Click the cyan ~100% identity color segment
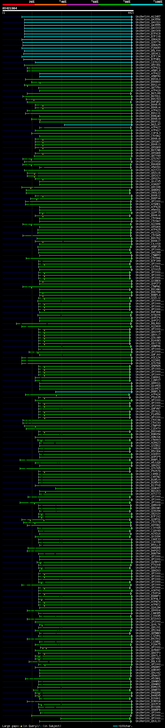 (146, 5)
